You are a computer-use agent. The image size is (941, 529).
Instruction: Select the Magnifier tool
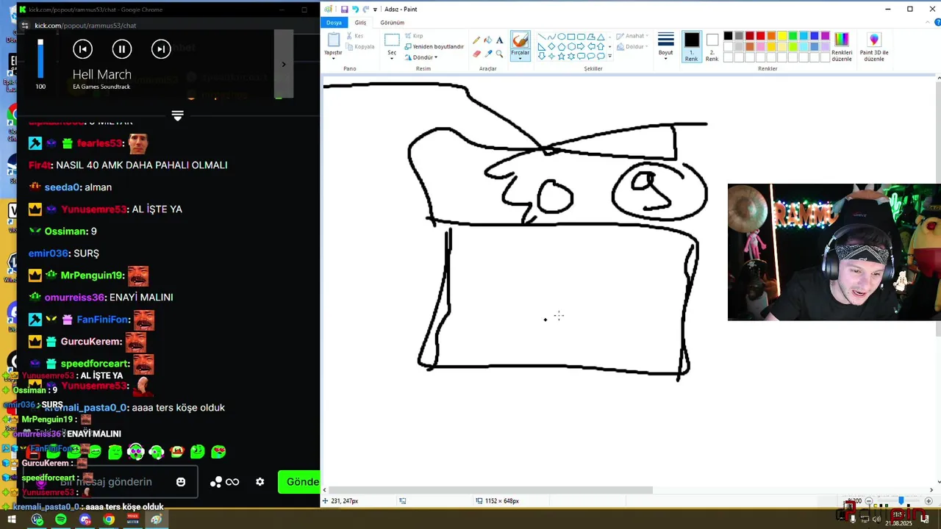pos(500,54)
